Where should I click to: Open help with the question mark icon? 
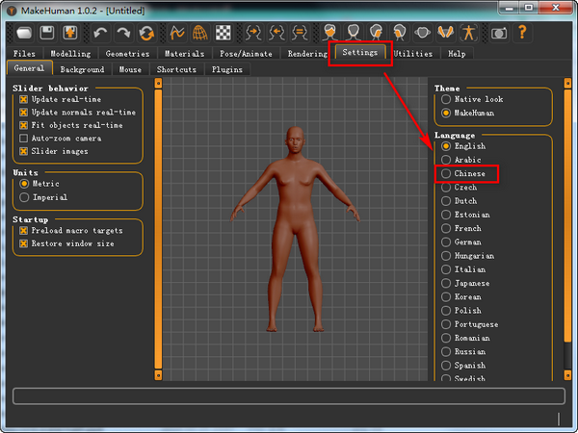pos(523,32)
